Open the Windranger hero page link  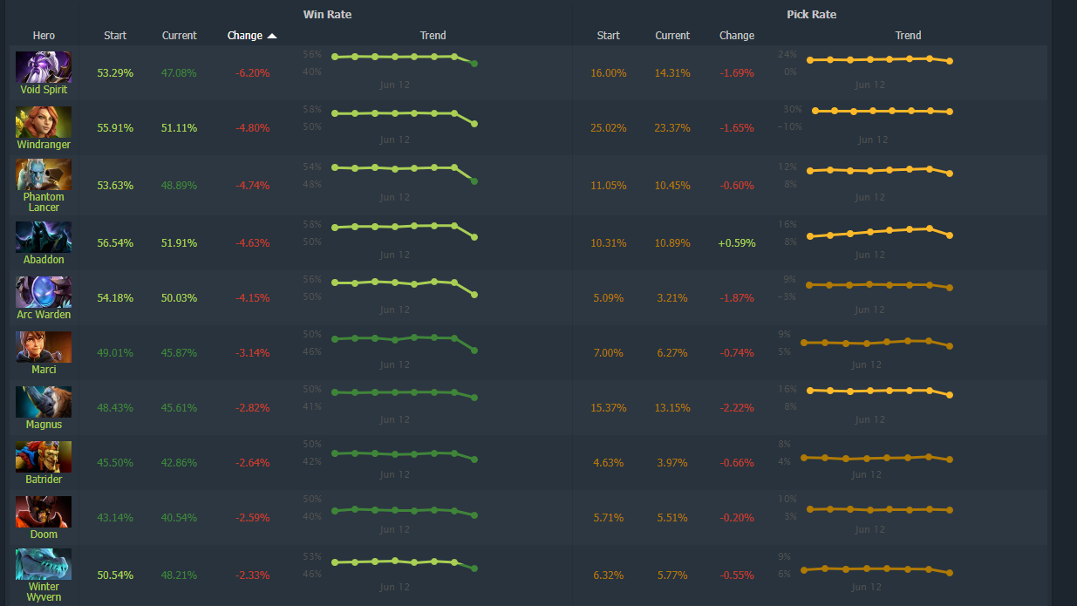[x=43, y=144]
